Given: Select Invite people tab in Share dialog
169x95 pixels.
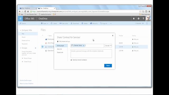Looking at the screenshot, I should [62, 46].
